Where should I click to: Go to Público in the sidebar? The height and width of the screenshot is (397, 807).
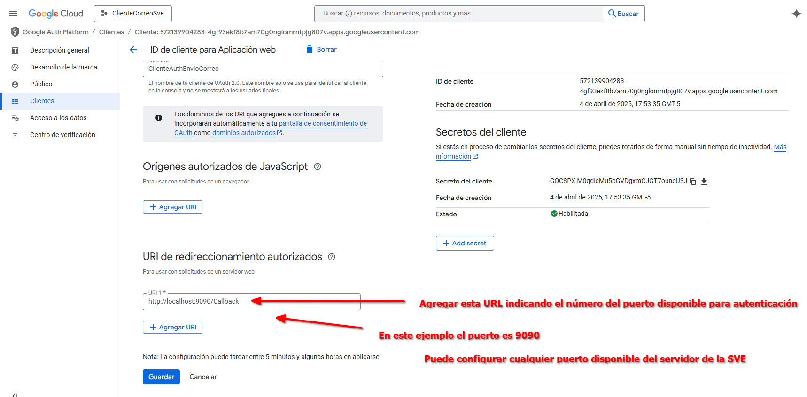click(41, 84)
